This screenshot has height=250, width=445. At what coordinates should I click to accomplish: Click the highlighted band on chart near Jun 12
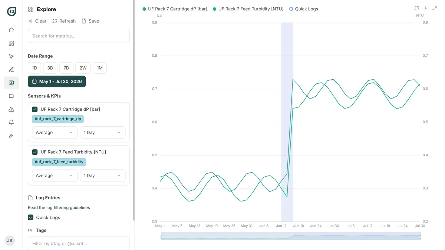[x=287, y=122]
